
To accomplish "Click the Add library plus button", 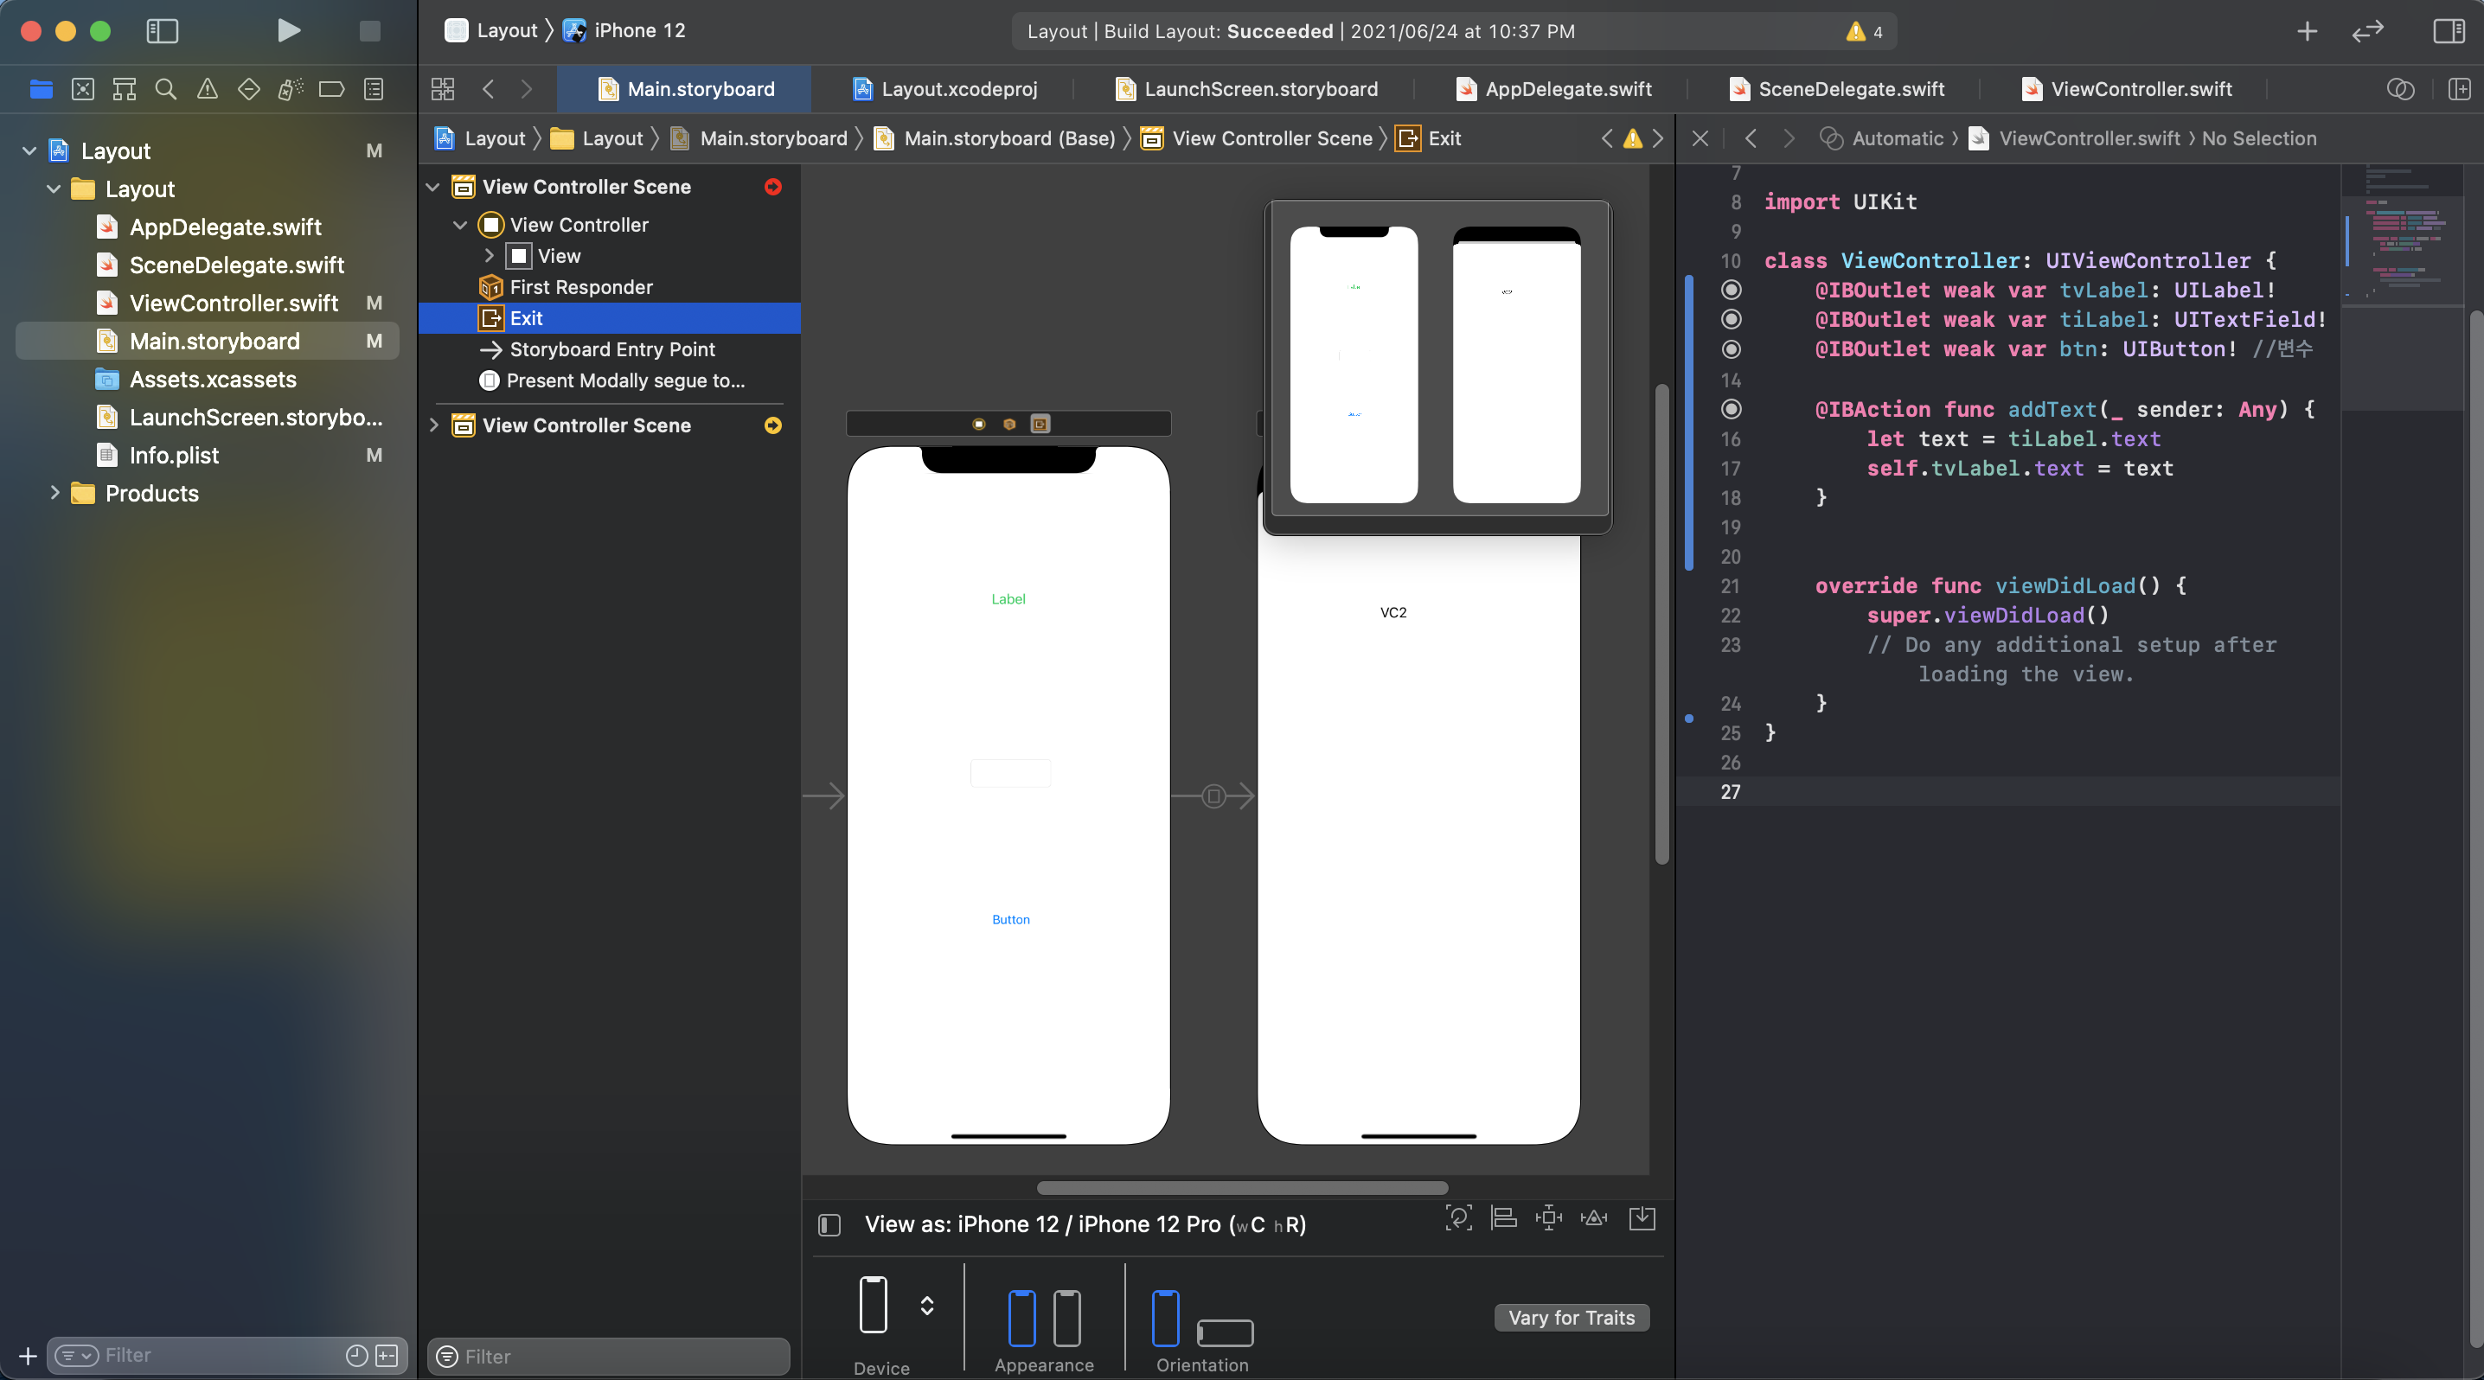I will pyautogui.click(x=2307, y=31).
